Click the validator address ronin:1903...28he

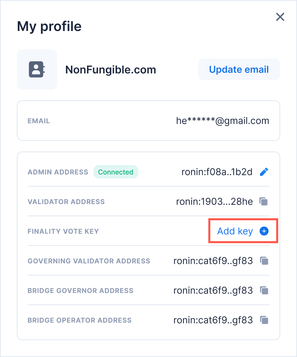(x=214, y=201)
